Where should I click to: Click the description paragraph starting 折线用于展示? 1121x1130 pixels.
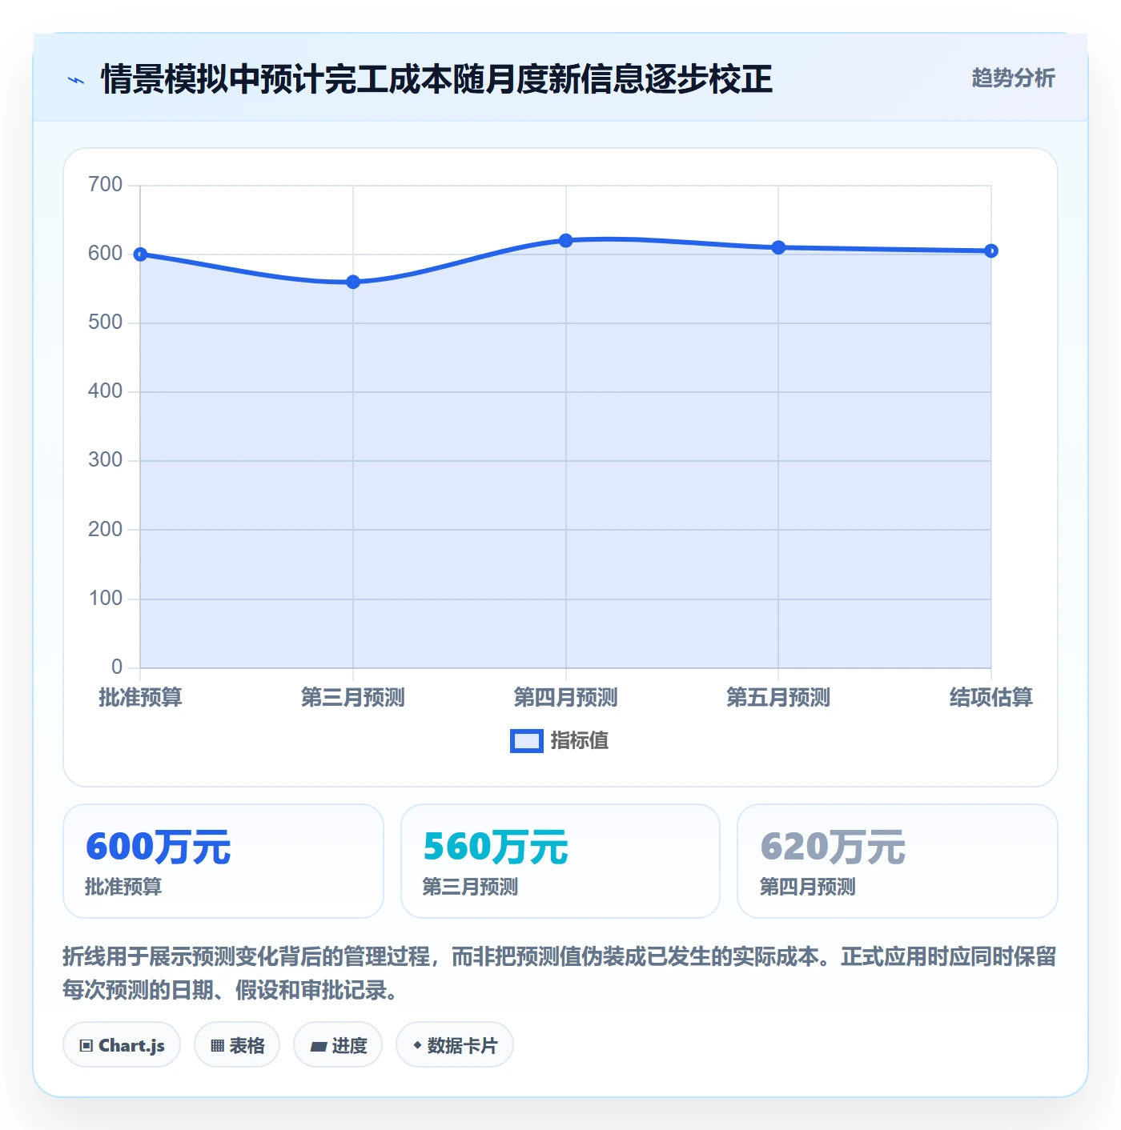click(x=560, y=973)
